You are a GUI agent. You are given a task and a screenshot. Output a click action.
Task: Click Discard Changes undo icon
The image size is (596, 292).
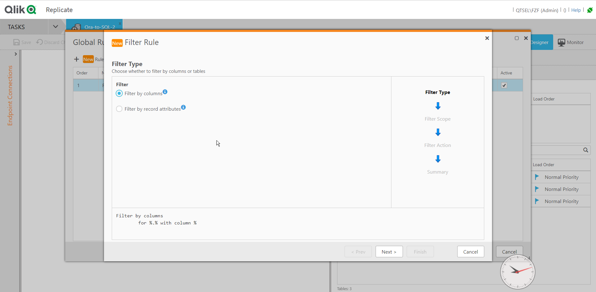click(39, 42)
